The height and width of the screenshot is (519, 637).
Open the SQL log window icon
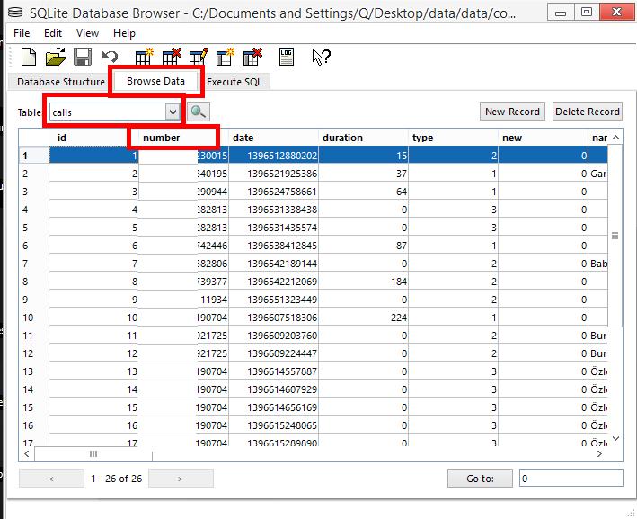[x=287, y=58]
